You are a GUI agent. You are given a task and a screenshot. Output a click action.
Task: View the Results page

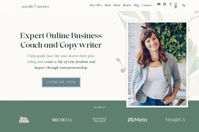(127, 5)
